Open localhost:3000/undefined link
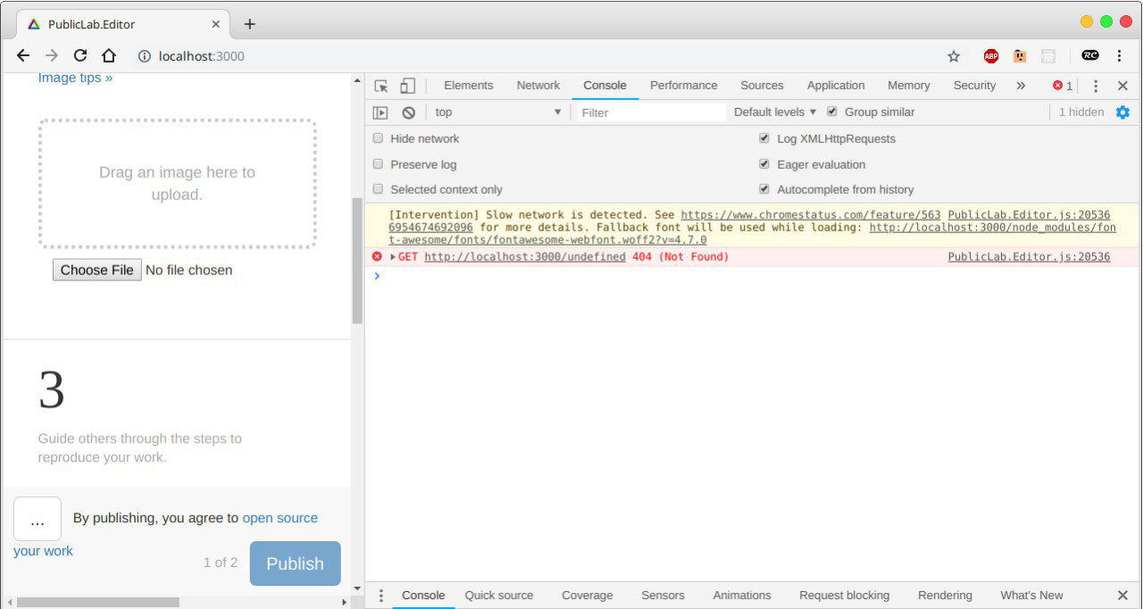The width and height of the screenshot is (1143, 609). [x=525, y=257]
